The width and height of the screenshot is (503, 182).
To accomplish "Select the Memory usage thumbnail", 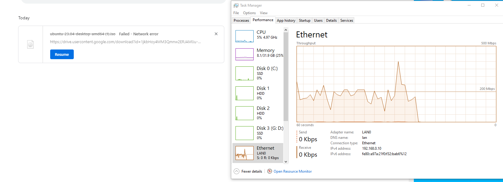I will point(245,54).
